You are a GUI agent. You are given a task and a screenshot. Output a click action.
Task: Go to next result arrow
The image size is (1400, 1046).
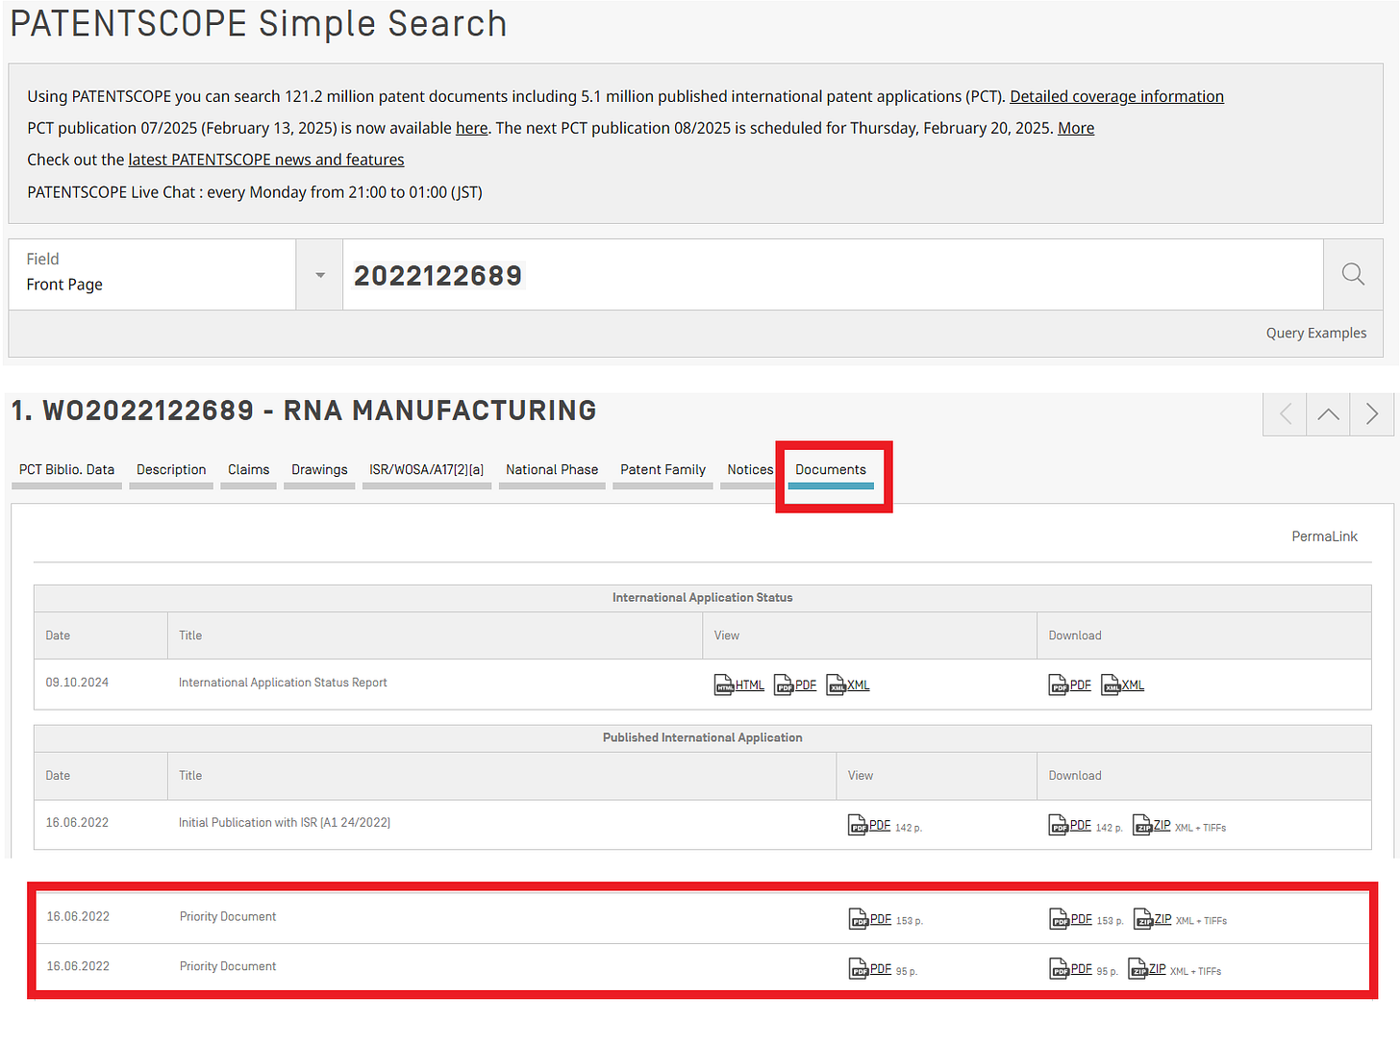tap(1372, 414)
